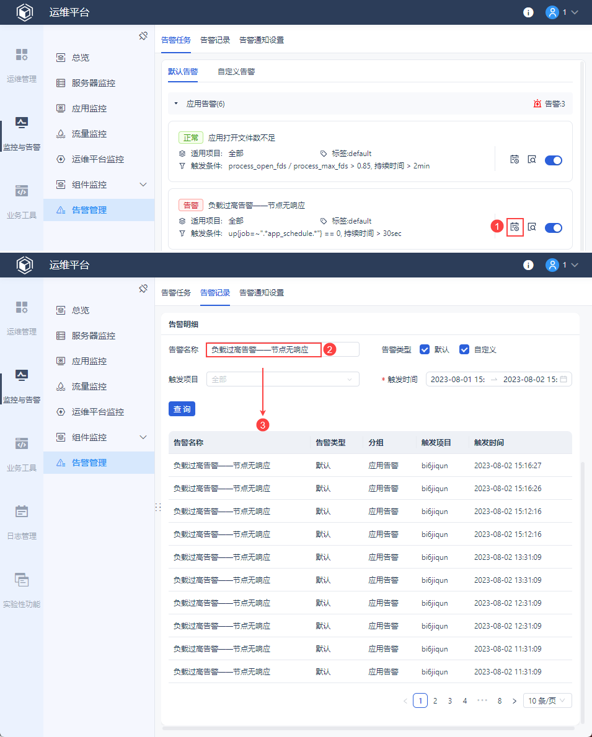
Task: Open 应用监控 menu item on 告警任务 page
Action: pos(99,108)
